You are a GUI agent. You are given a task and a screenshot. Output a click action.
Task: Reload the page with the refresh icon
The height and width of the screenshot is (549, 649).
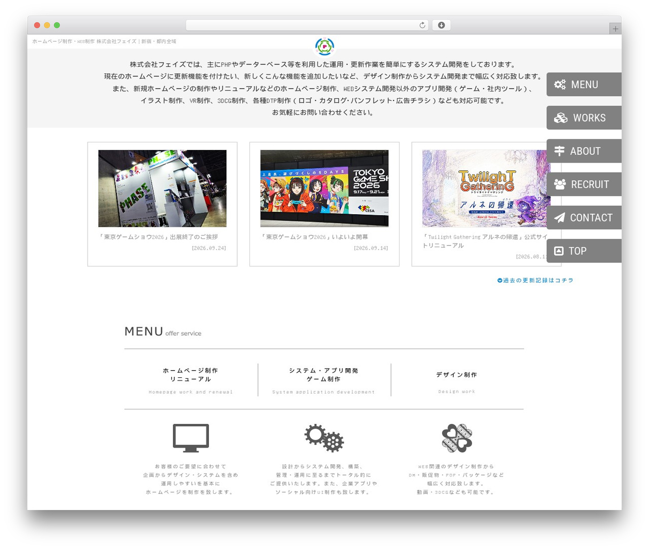click(422, 25)
